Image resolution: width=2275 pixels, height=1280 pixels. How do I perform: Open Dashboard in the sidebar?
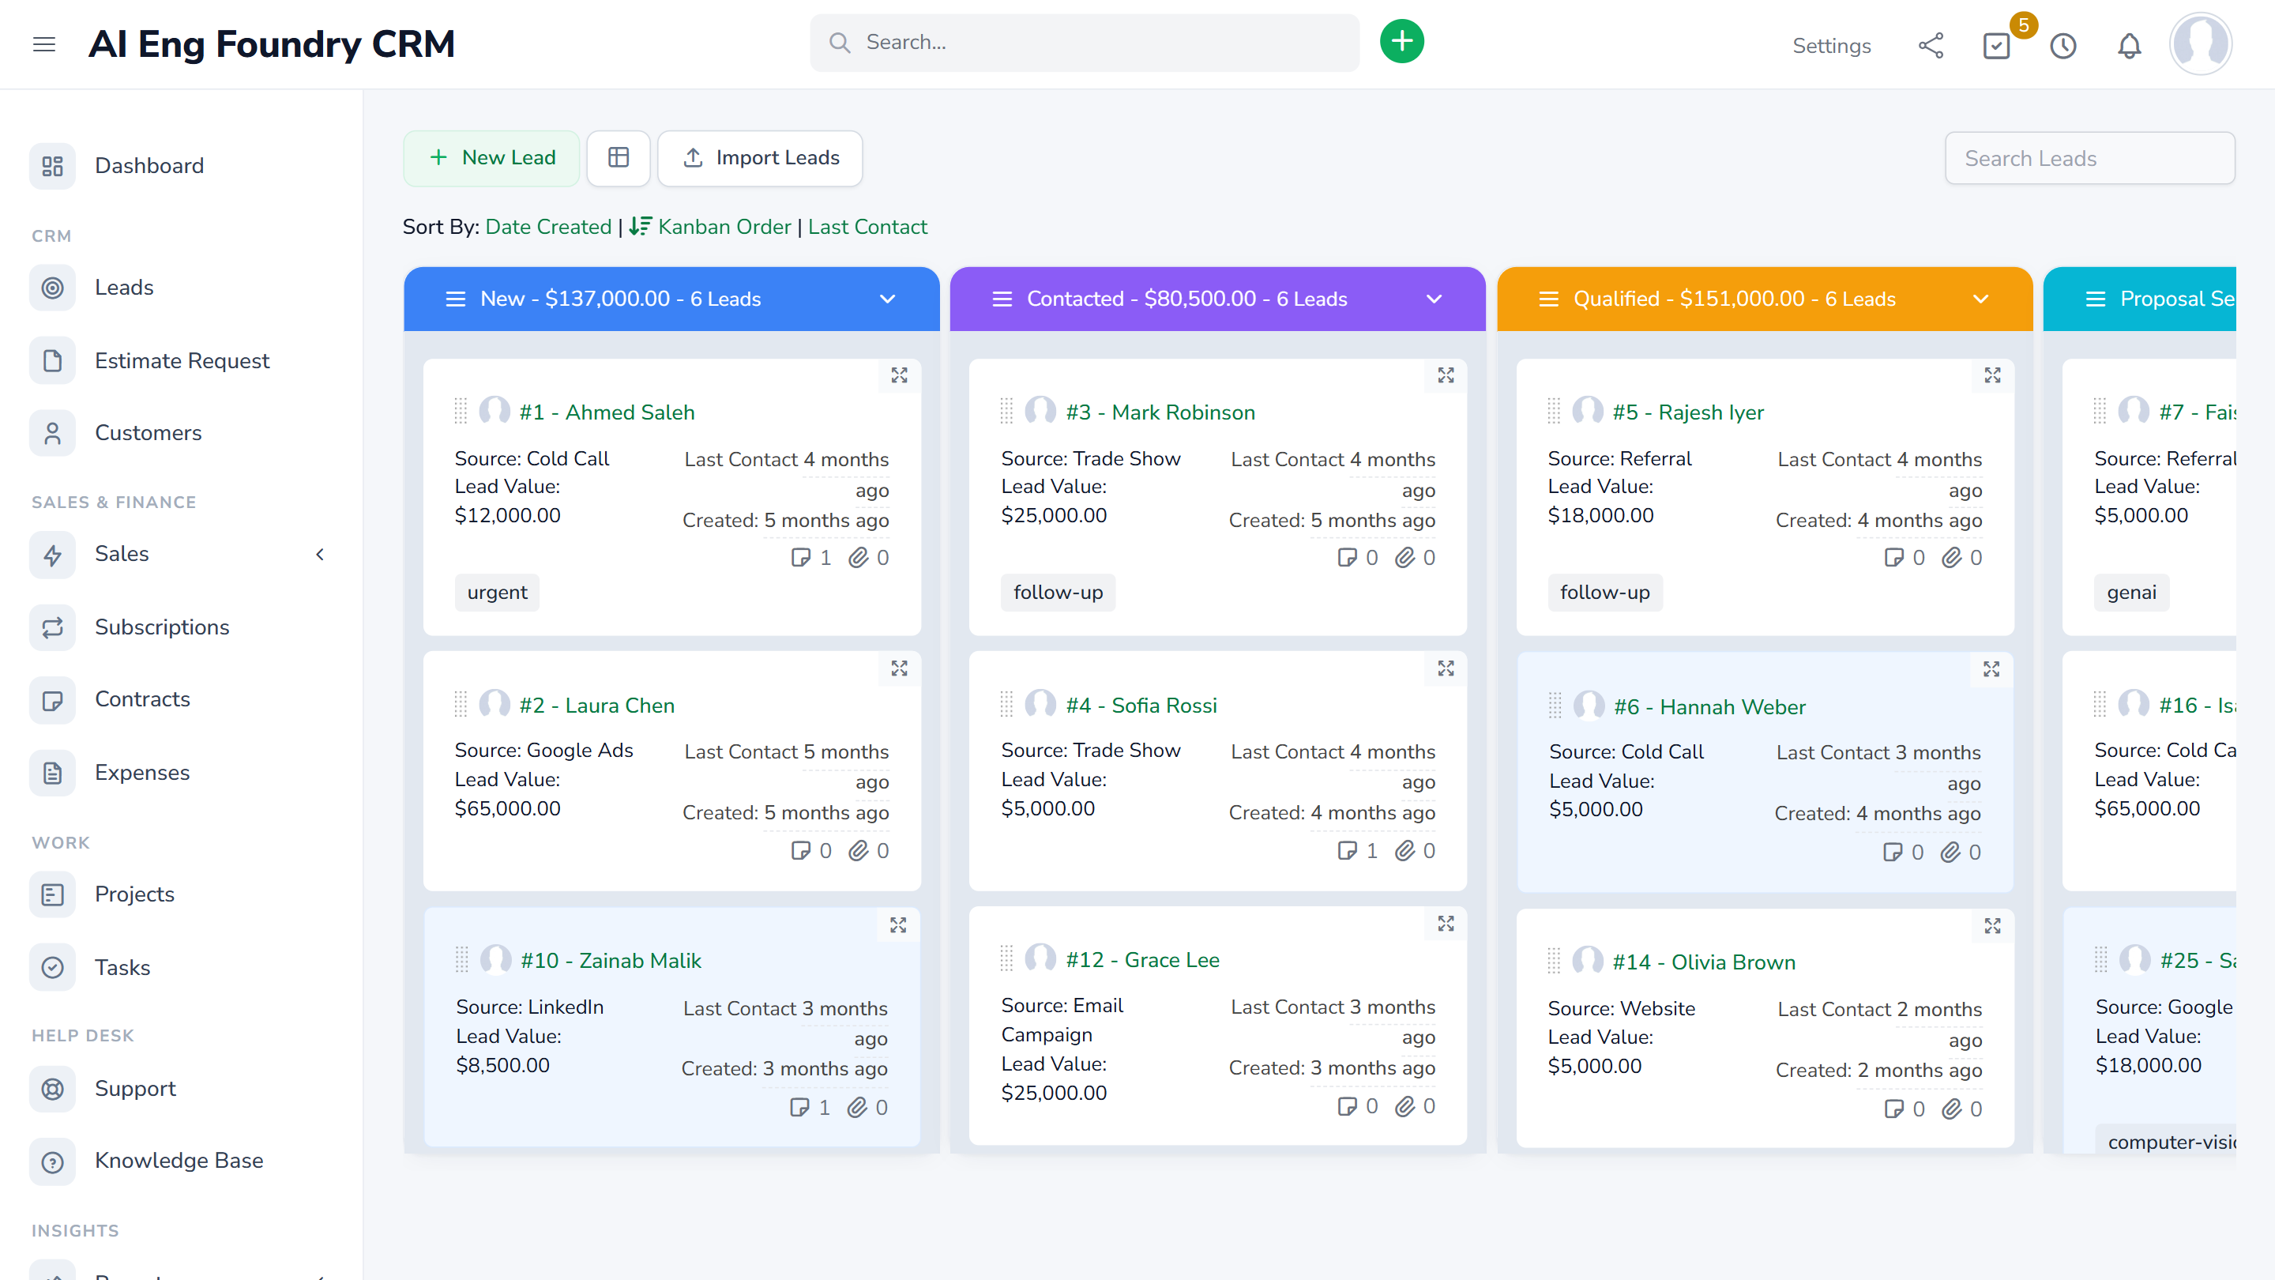point(181,166)
